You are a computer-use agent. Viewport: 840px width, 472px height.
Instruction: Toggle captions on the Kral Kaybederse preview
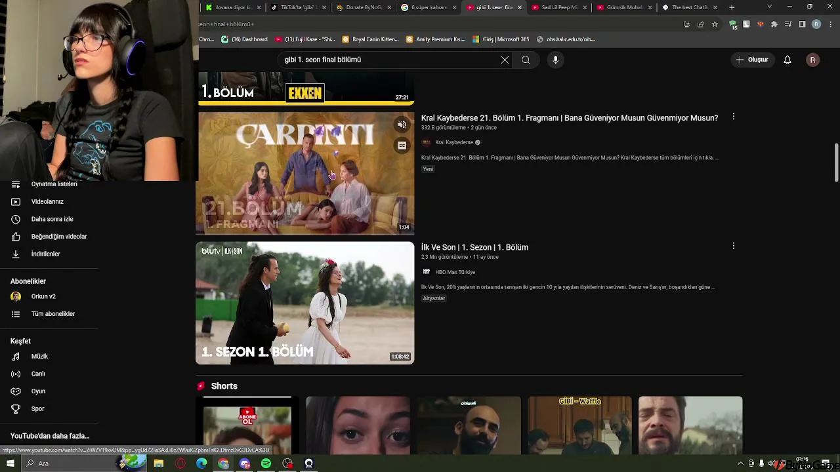[402, 146]
